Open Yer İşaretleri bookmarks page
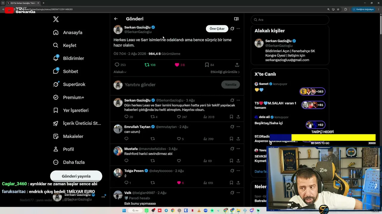The image size is (382, 214). [x=71, y=110]
